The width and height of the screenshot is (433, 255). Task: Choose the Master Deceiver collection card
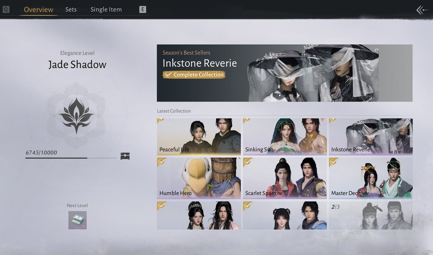point(371,178)
